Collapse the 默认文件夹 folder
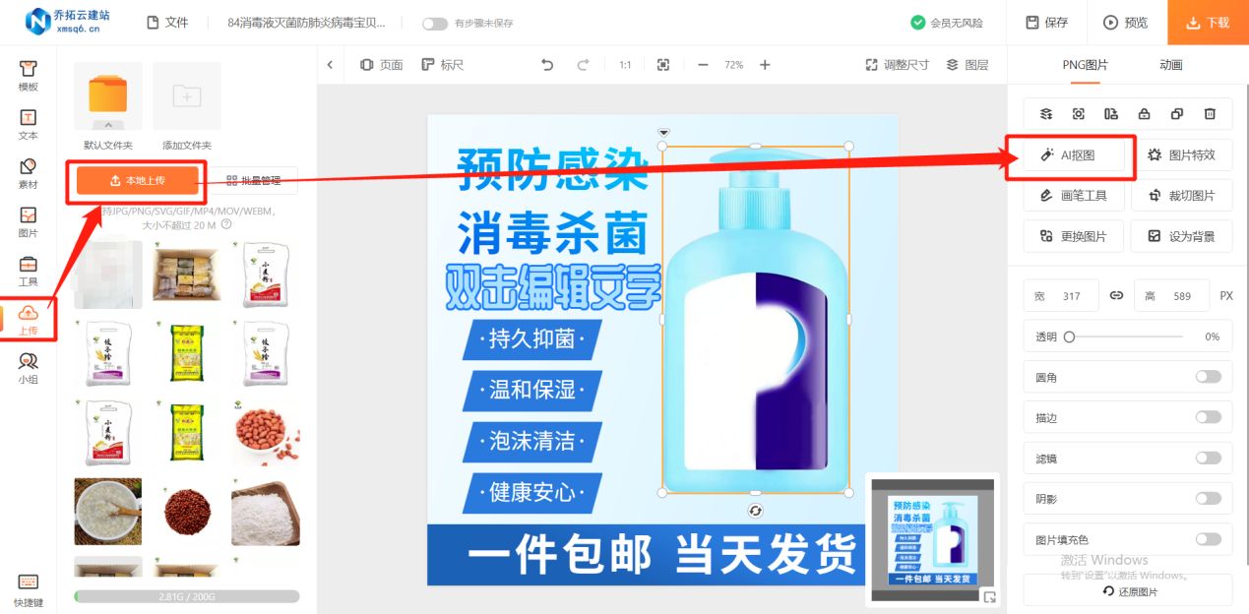 107,125
